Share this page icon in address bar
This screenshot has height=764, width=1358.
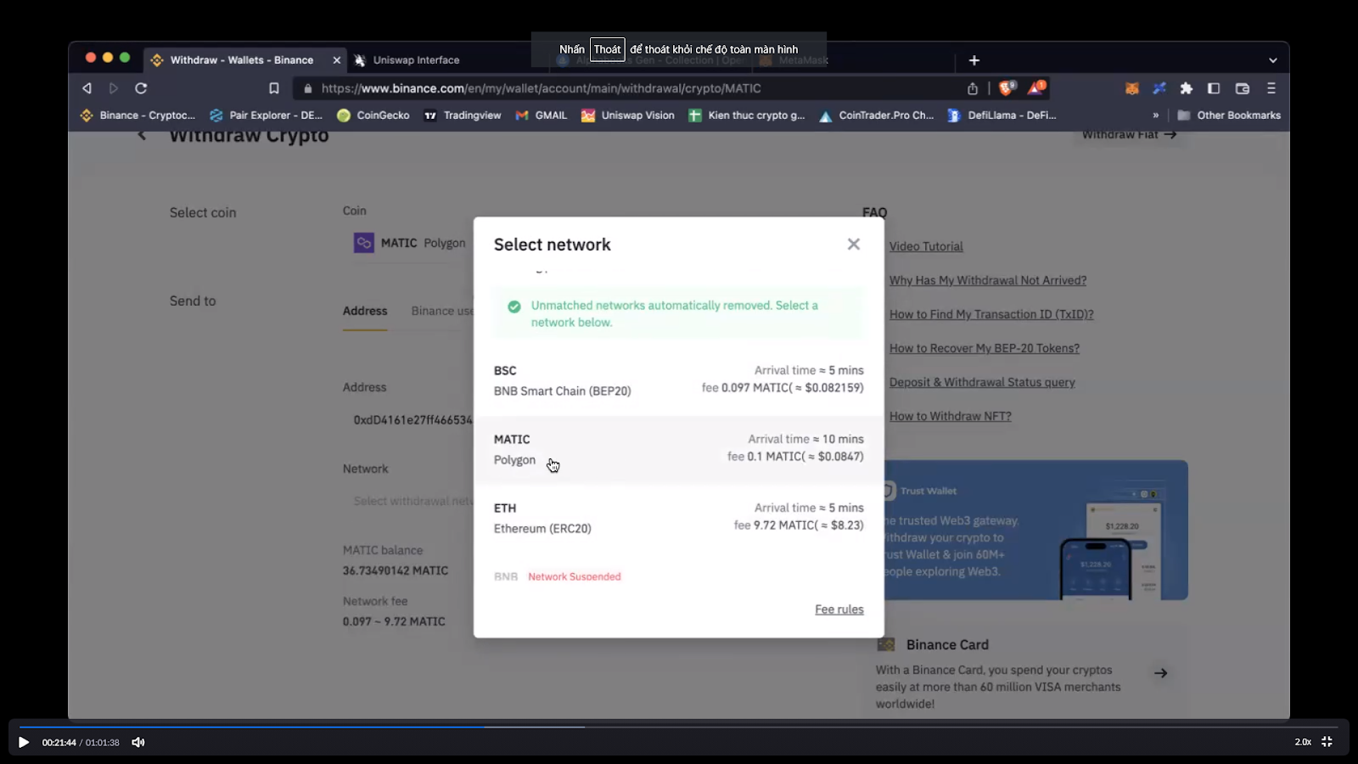tap(973, 88)
